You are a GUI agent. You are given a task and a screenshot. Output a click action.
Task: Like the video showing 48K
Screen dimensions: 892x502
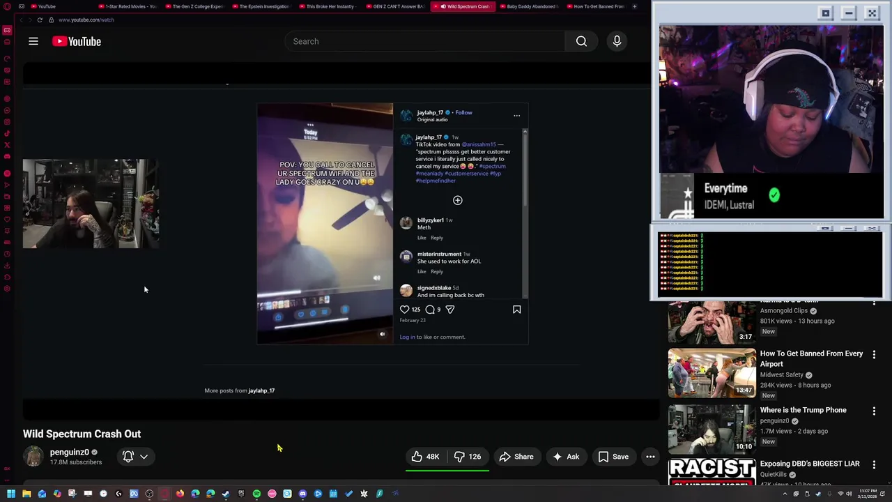pyautogui.click(x=425, y=457)
